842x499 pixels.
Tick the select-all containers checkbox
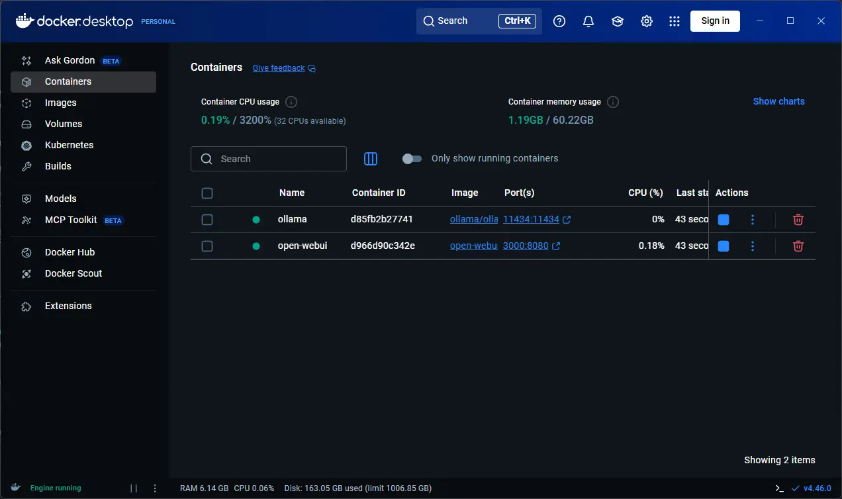(x=207, y=193)
